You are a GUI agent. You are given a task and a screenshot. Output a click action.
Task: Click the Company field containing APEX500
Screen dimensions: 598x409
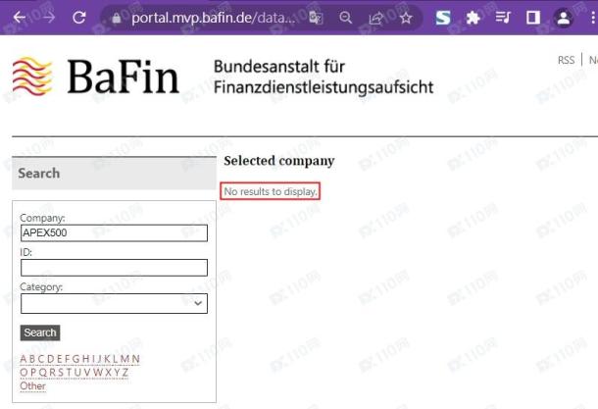[114, 232]
